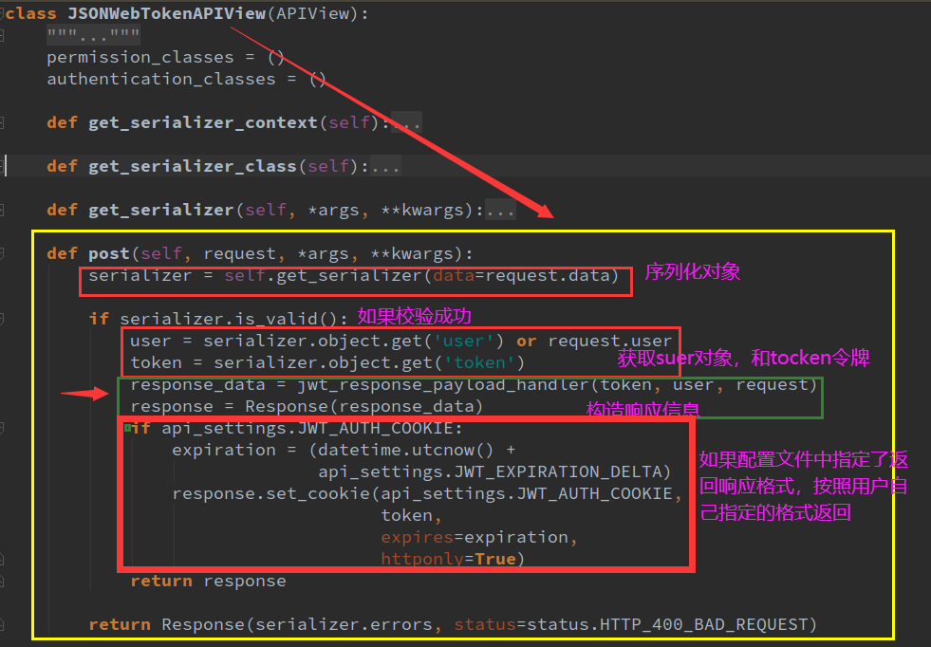The height and width of the screenshot is (647, 931).
Task: Expand folded body of get_serializer_context
Action: pos(407,122)
